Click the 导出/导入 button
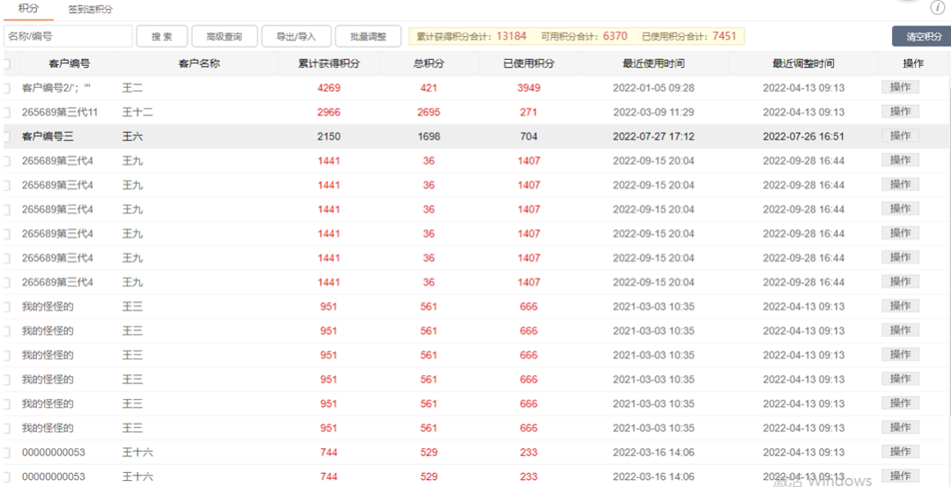 (x=297, y=36)
